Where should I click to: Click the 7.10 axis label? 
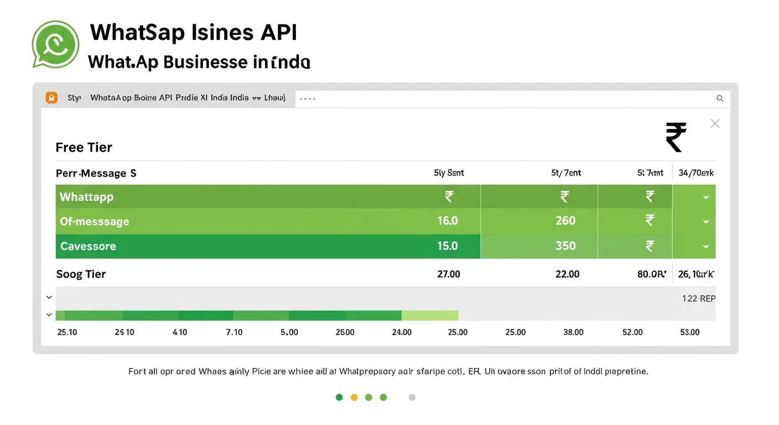[234, 332]
